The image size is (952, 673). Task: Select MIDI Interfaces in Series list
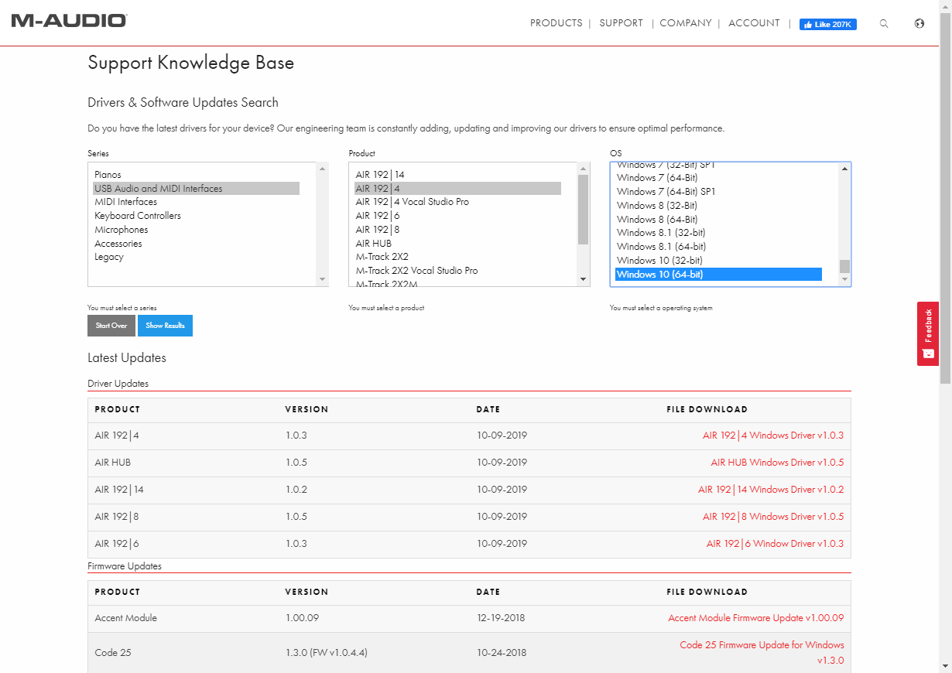pyautogui.click(x=197, y=202)
